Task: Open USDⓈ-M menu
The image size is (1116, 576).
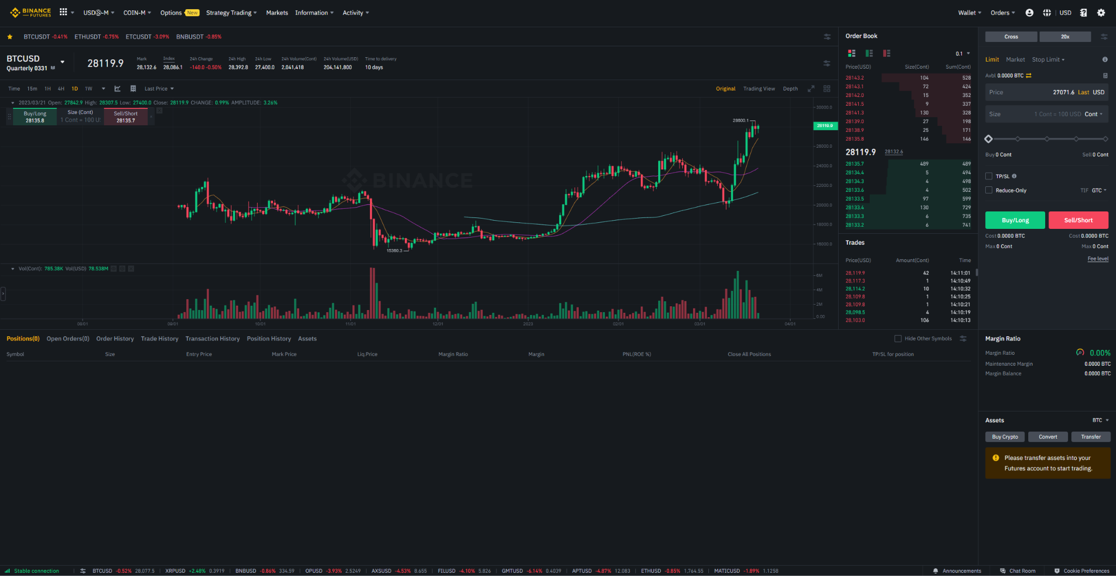Action: coord(99,13)
